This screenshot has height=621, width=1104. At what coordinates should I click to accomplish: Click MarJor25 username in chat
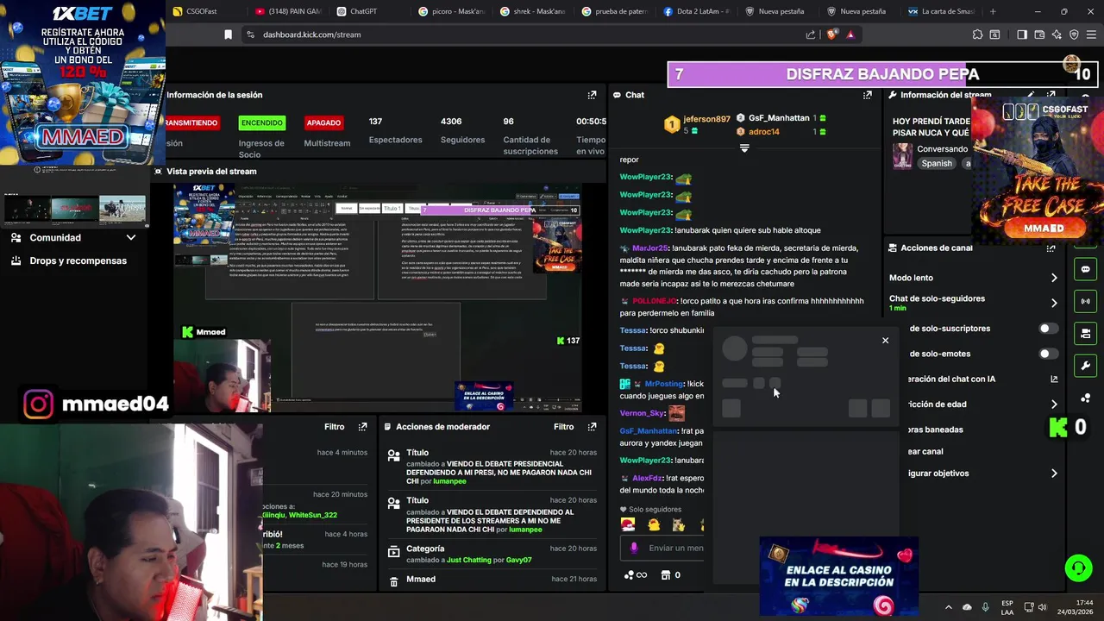650,248
